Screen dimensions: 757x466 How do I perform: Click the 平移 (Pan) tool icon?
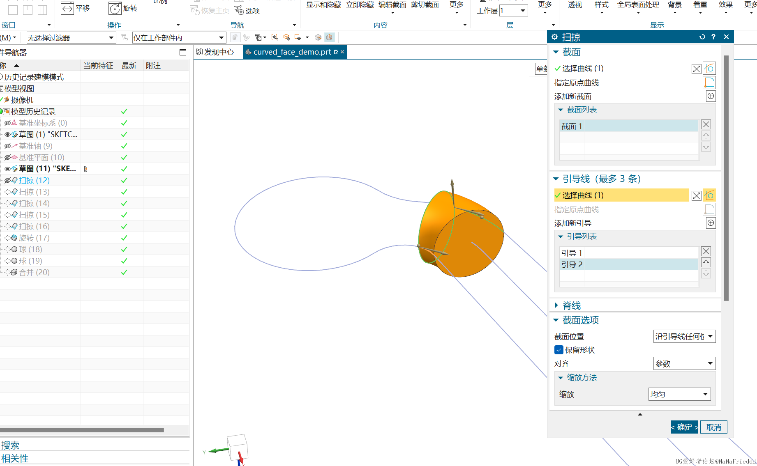(x=67, y=8)
